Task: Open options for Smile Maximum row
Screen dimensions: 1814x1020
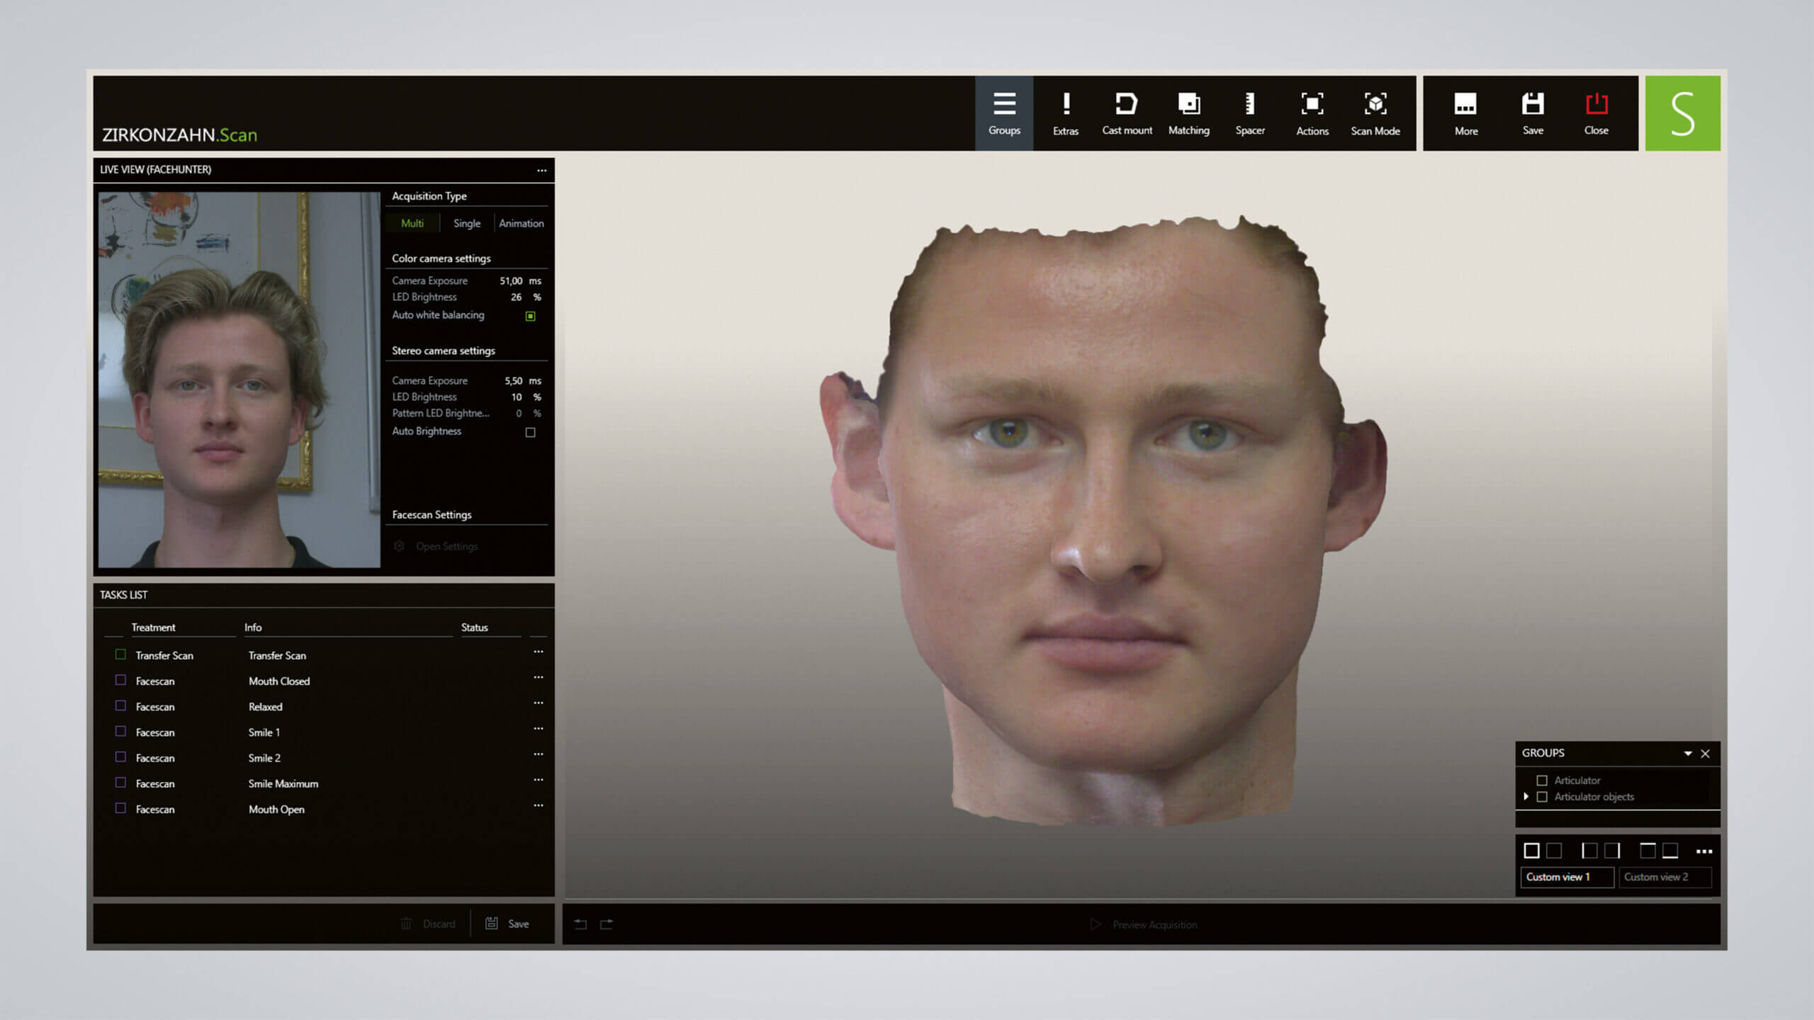Action: coord(539,779)
